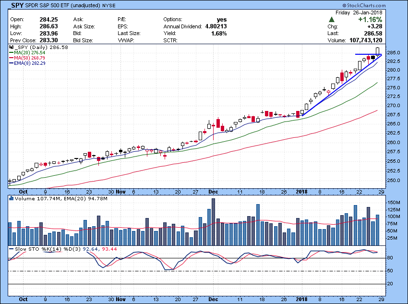
Task: Click the candlestick icon beside _SPY (Daily)
Action: (11, 48)
